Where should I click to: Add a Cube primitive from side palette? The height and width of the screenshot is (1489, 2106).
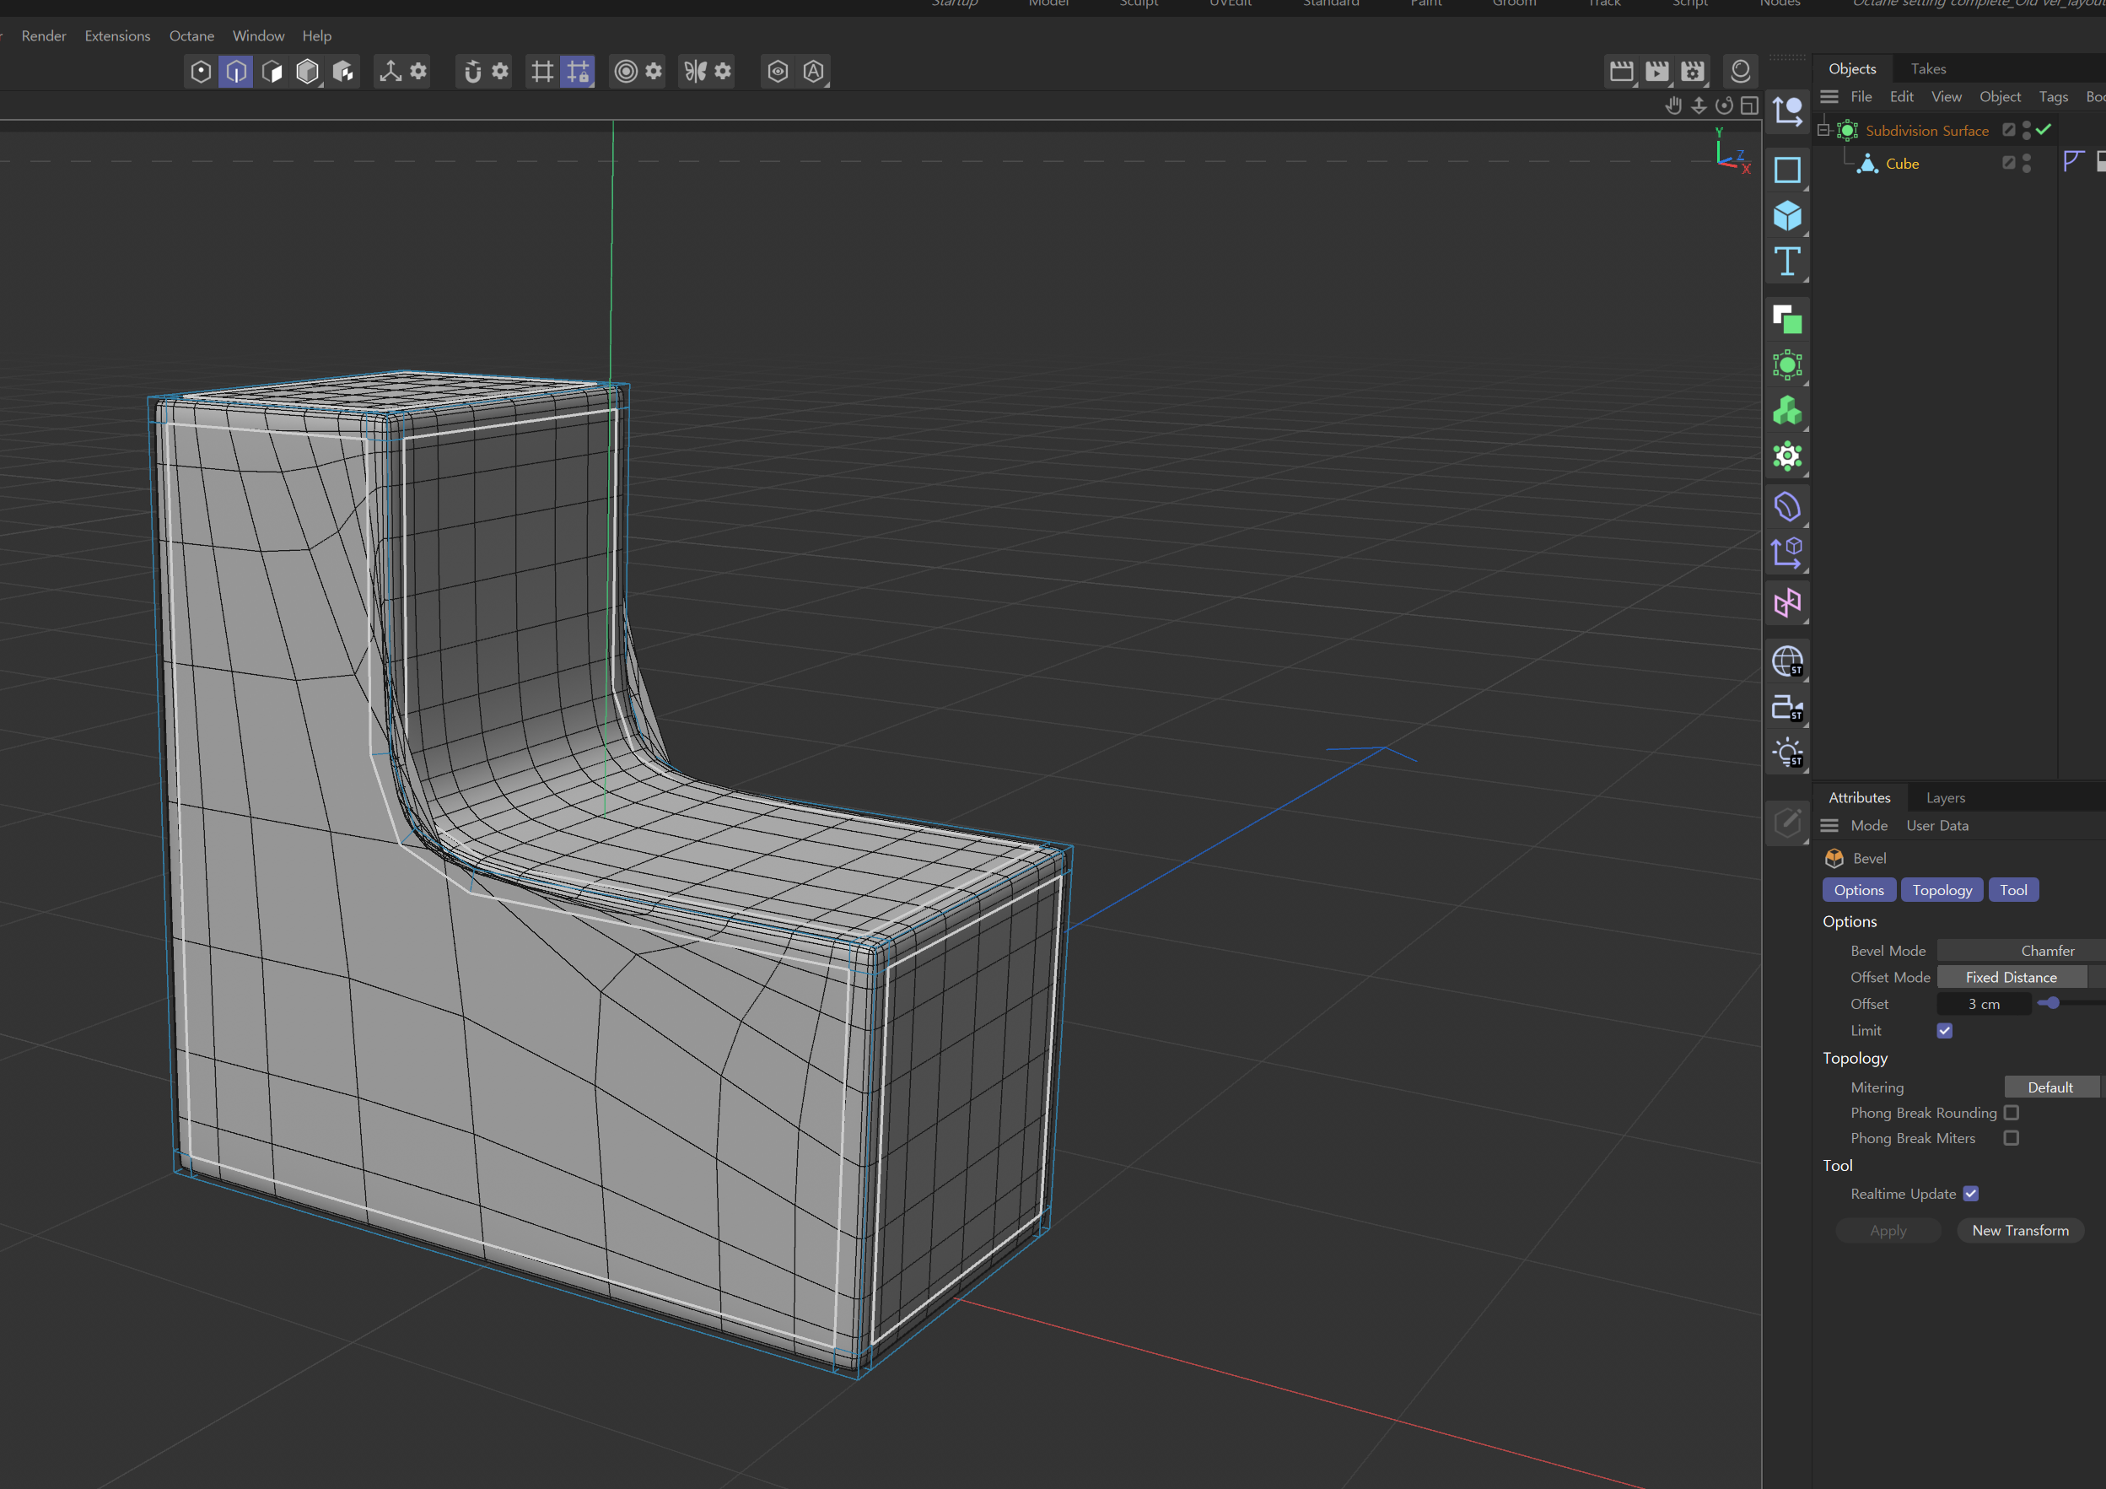[x=1787, y=217]
